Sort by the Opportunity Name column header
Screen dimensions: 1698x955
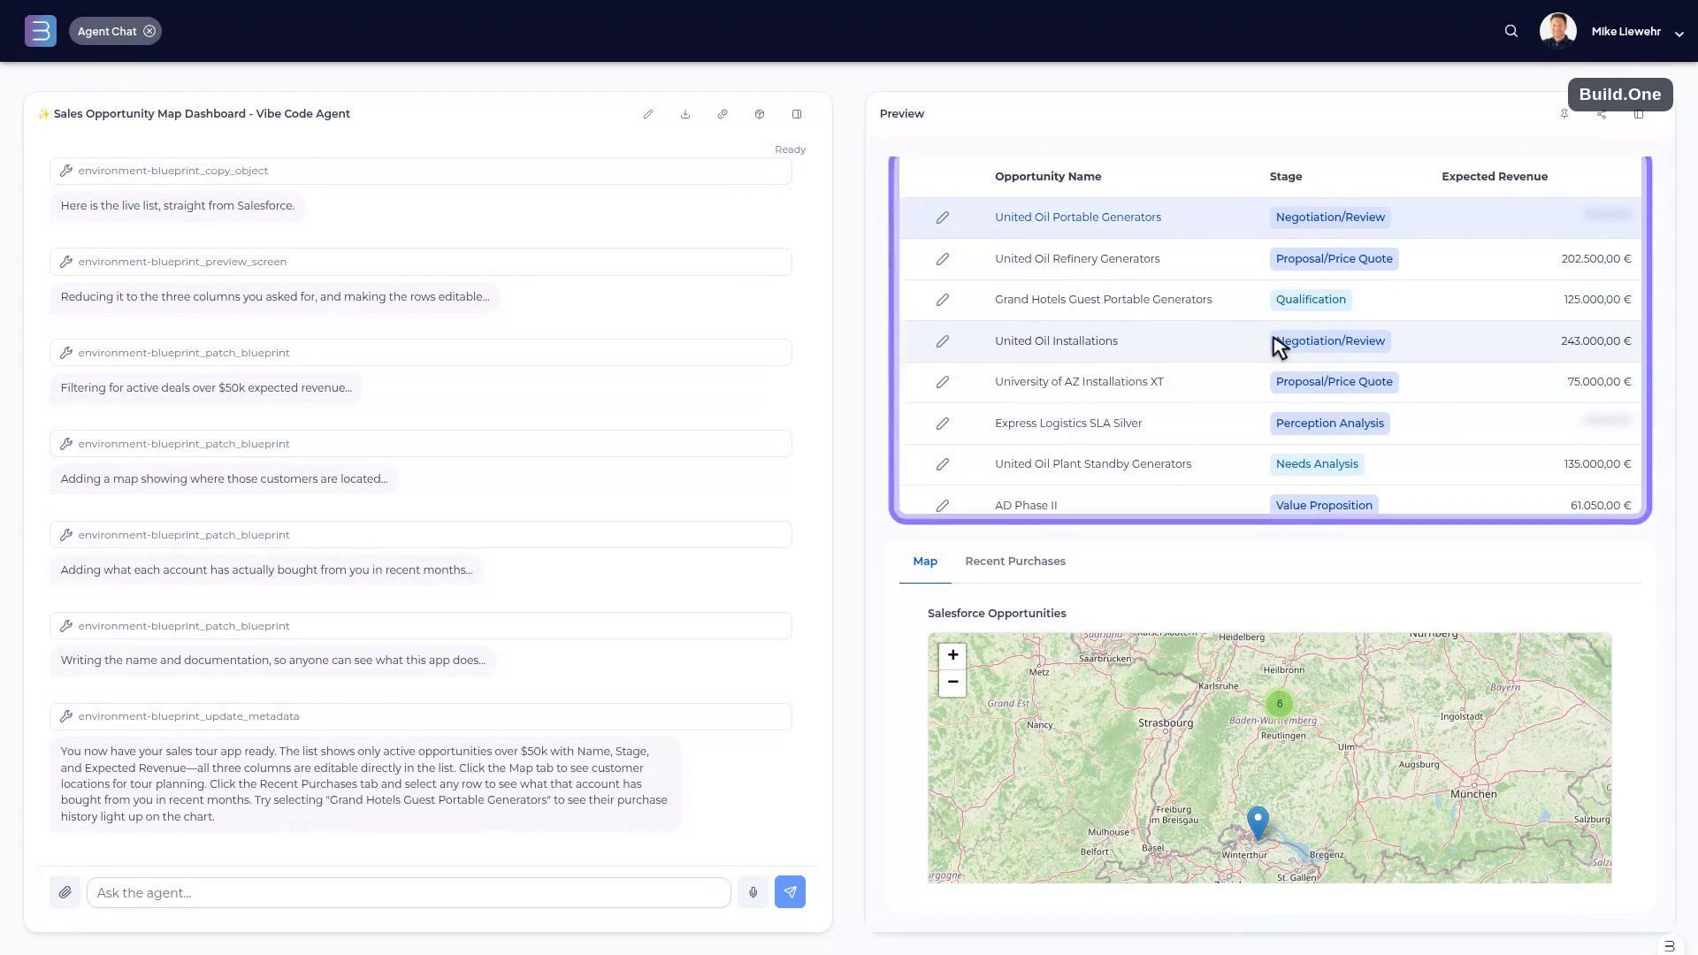(x=1048, y=177)
